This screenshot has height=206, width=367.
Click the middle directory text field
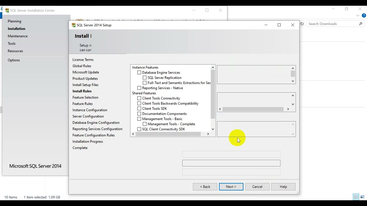[231, 163]
